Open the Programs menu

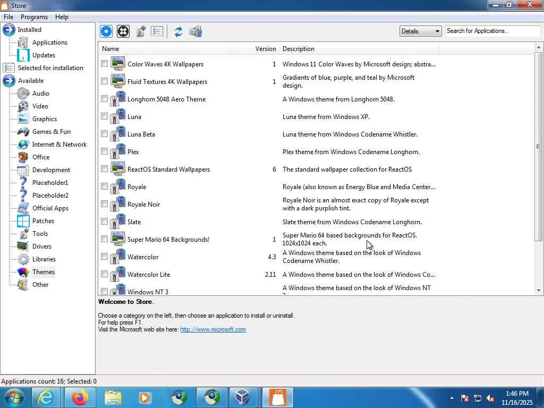click(x=34, y=17)
